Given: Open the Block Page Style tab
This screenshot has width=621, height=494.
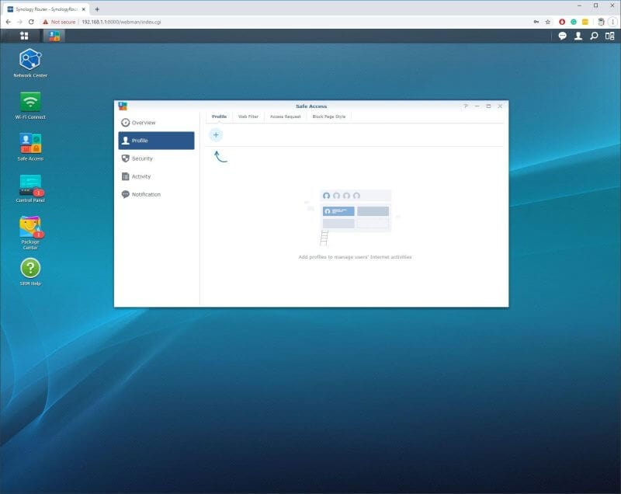Looking at the screenshot, I should (329, 116).
